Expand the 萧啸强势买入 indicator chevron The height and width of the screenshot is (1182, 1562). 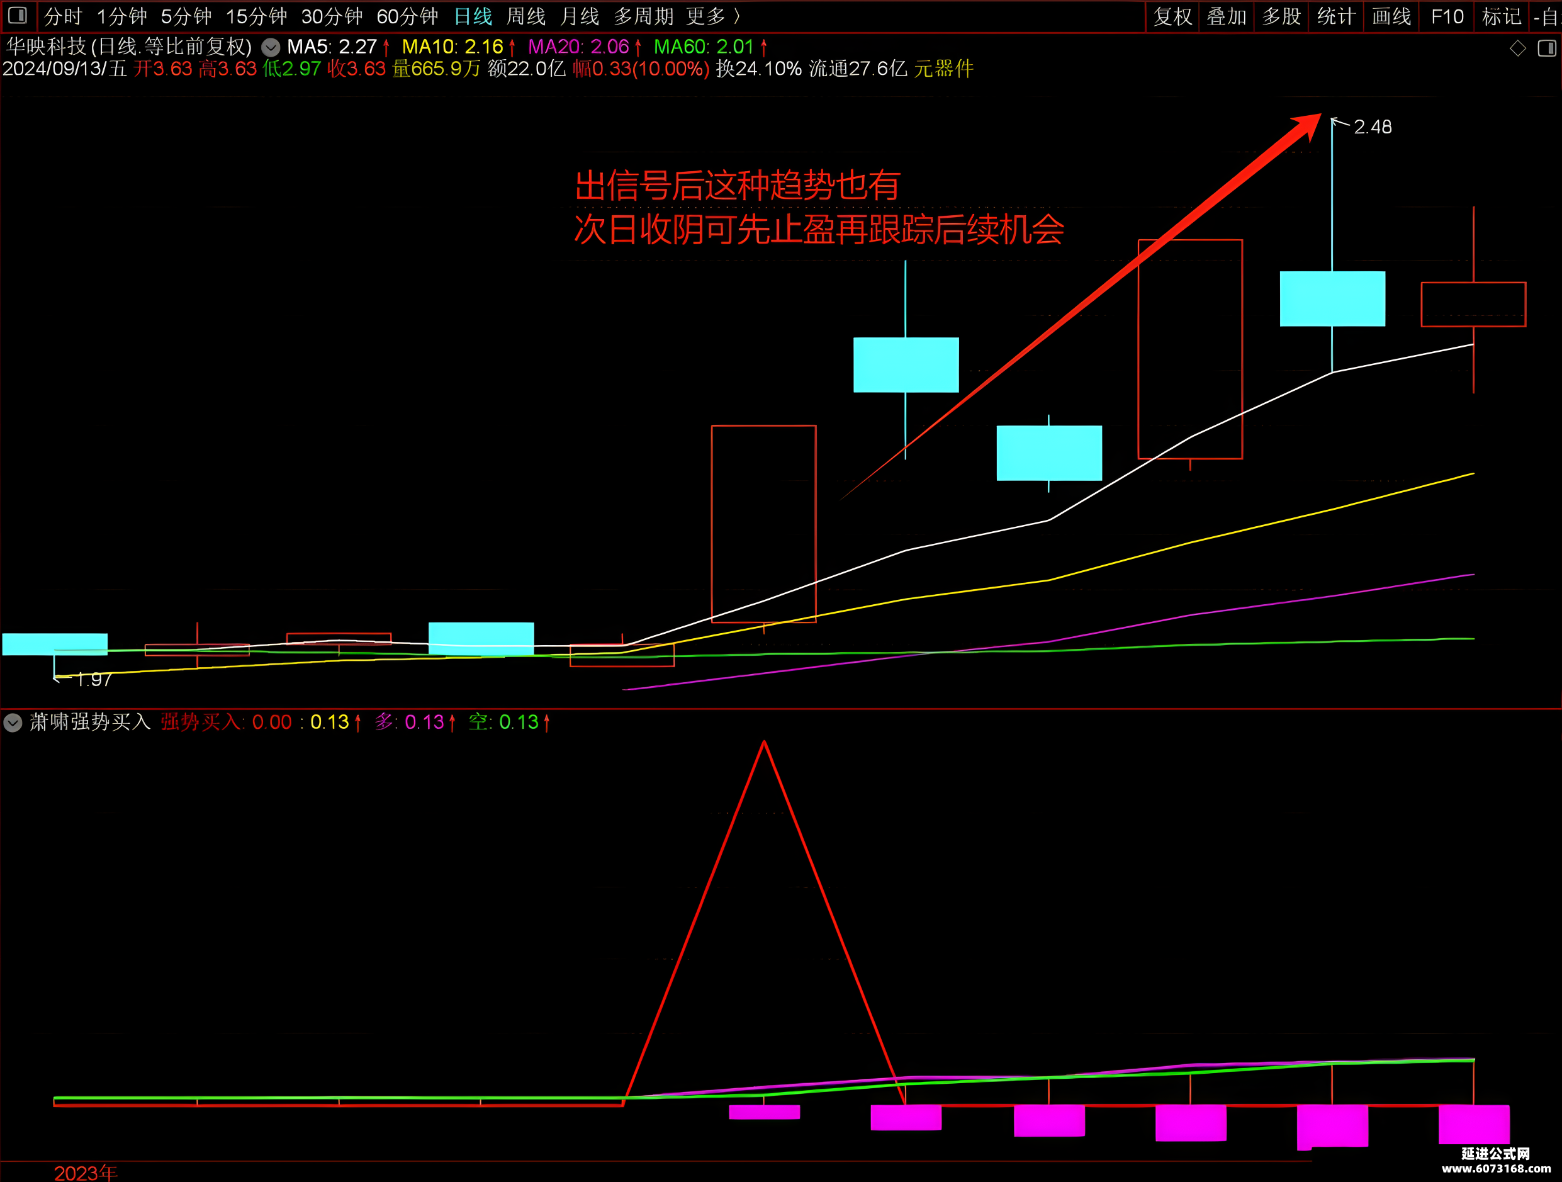tap(13, 723)
